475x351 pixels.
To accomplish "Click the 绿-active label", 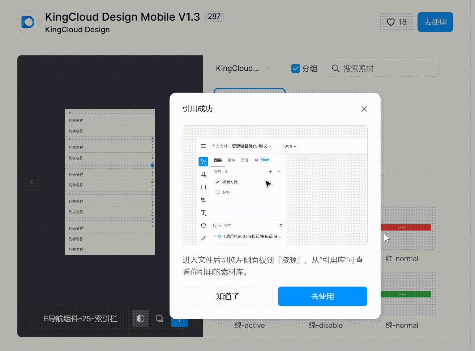I will tap(249, 325).
